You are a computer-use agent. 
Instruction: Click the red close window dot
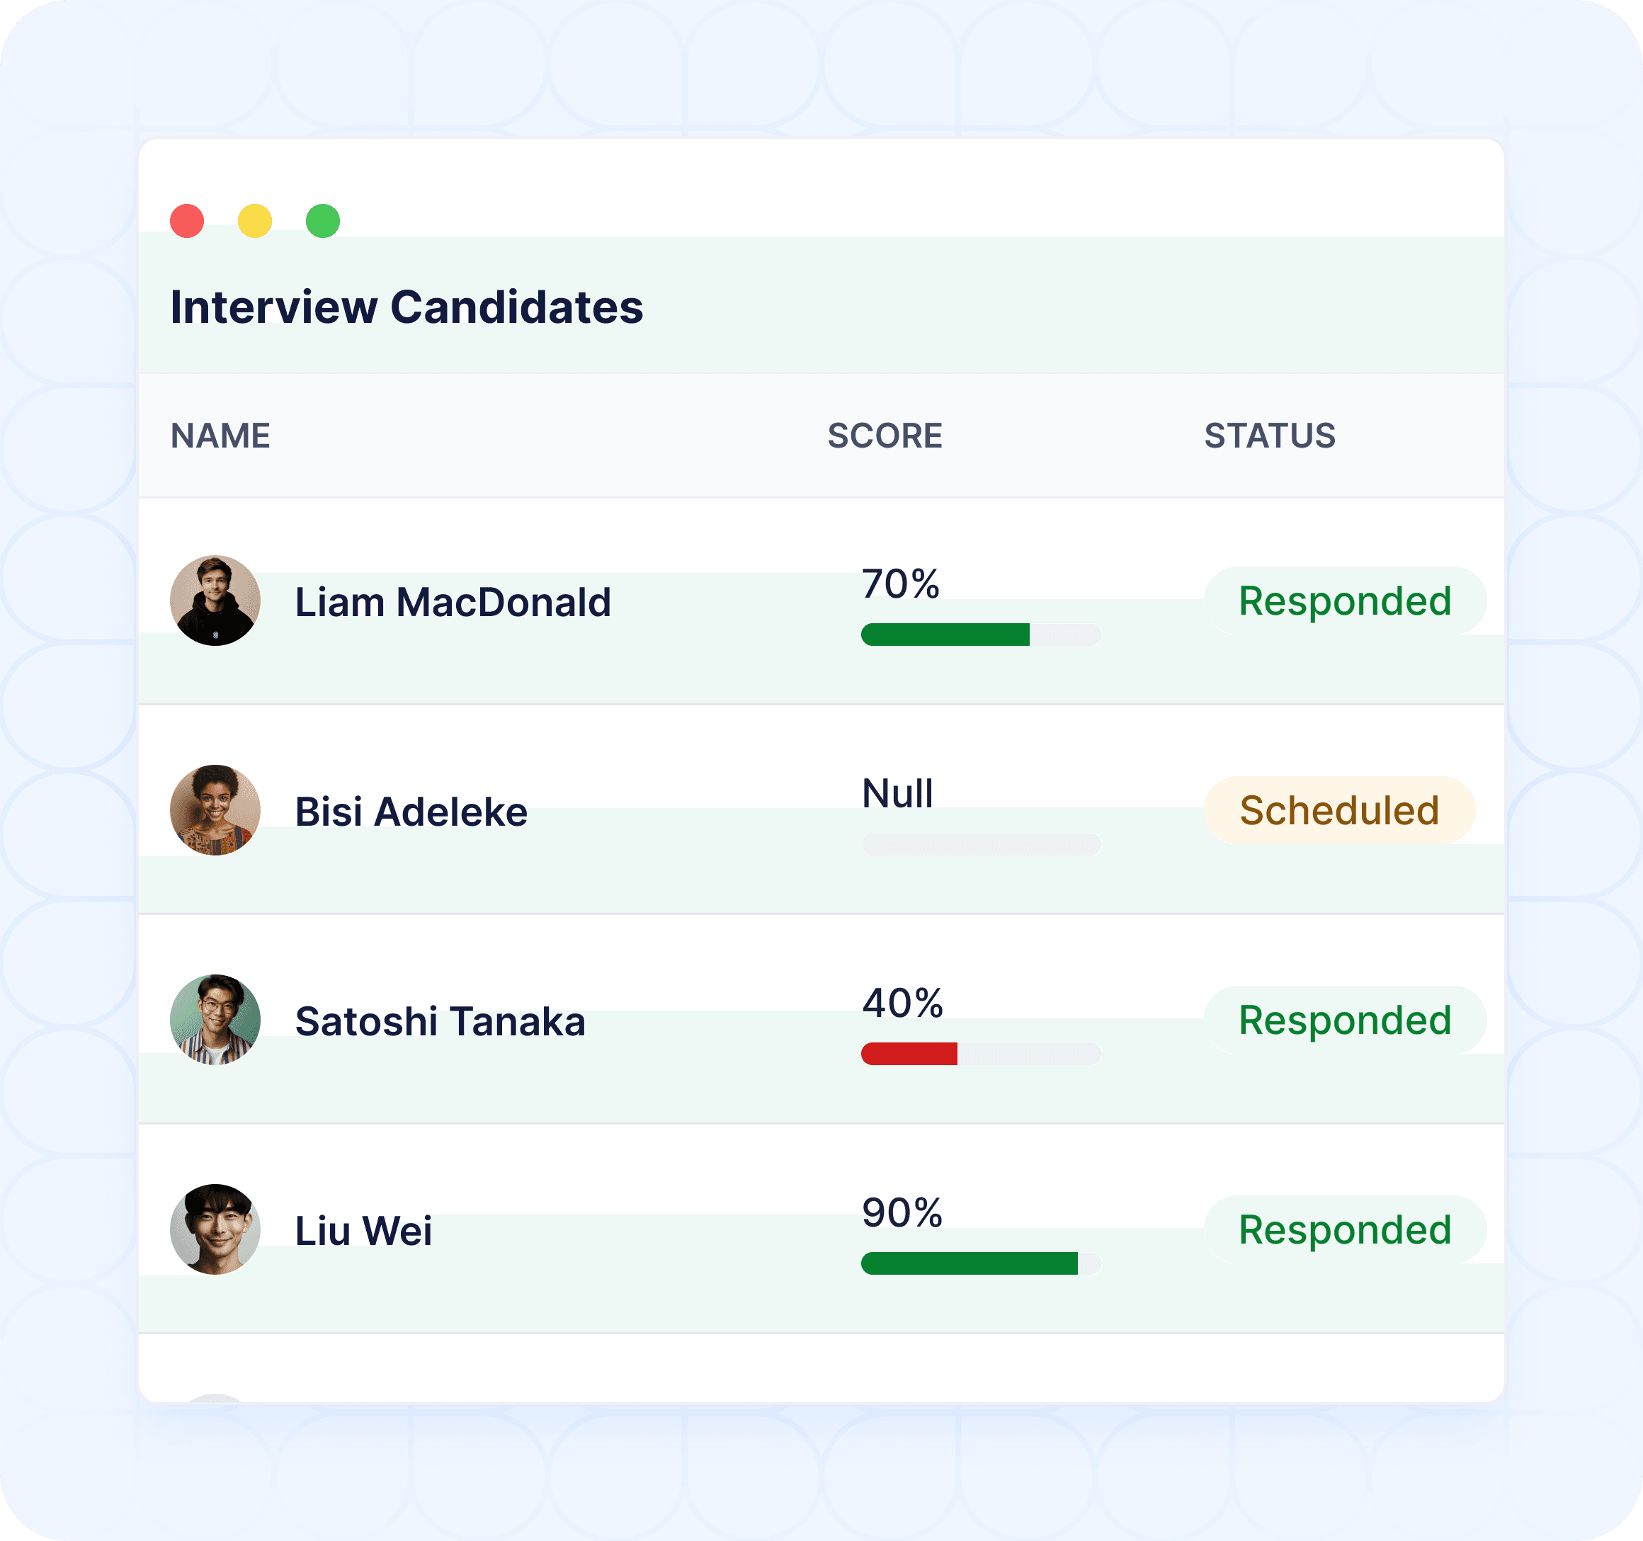click(x=187, y=221)
